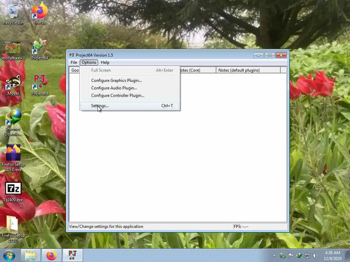Open the Help menu
Image resolution: width=350 pixels, height=262 pixels.
coord(105,62)
